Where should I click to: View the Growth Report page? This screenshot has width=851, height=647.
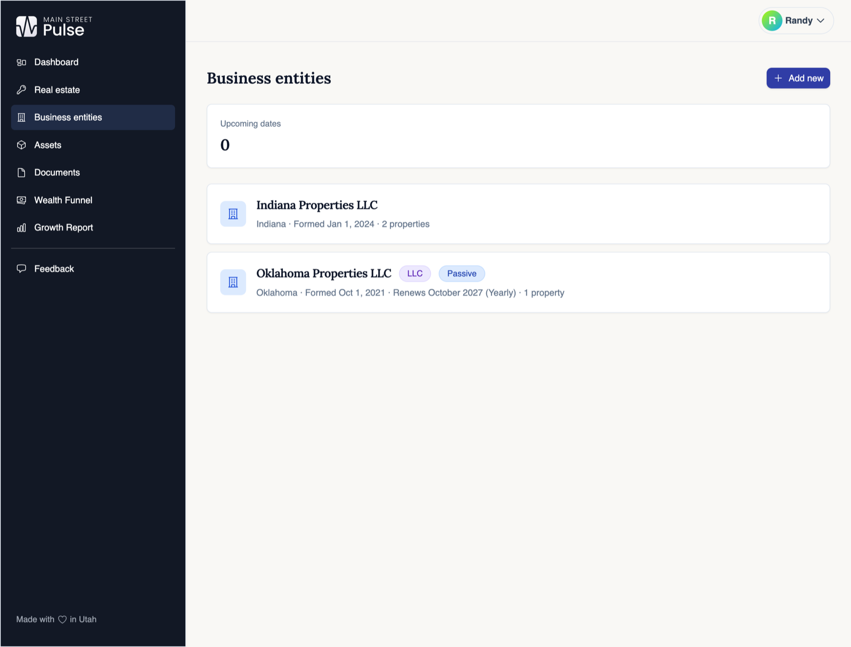coord(93,228)
